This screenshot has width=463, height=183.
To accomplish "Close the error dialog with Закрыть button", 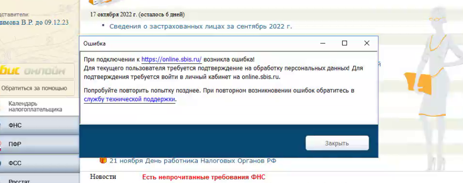I will 337,143.
